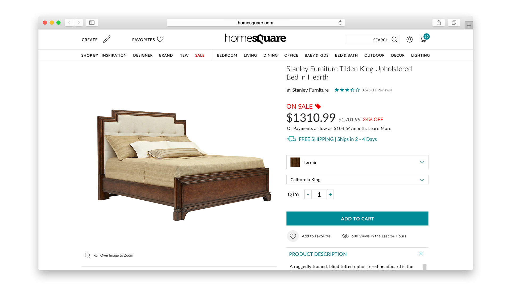Toggle Add to Favorites heart
Viewport: 511px width, 287px height.
tap(293, 236)
